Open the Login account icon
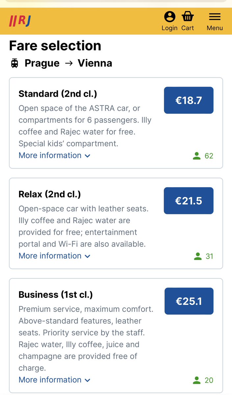 pos(169,16)
